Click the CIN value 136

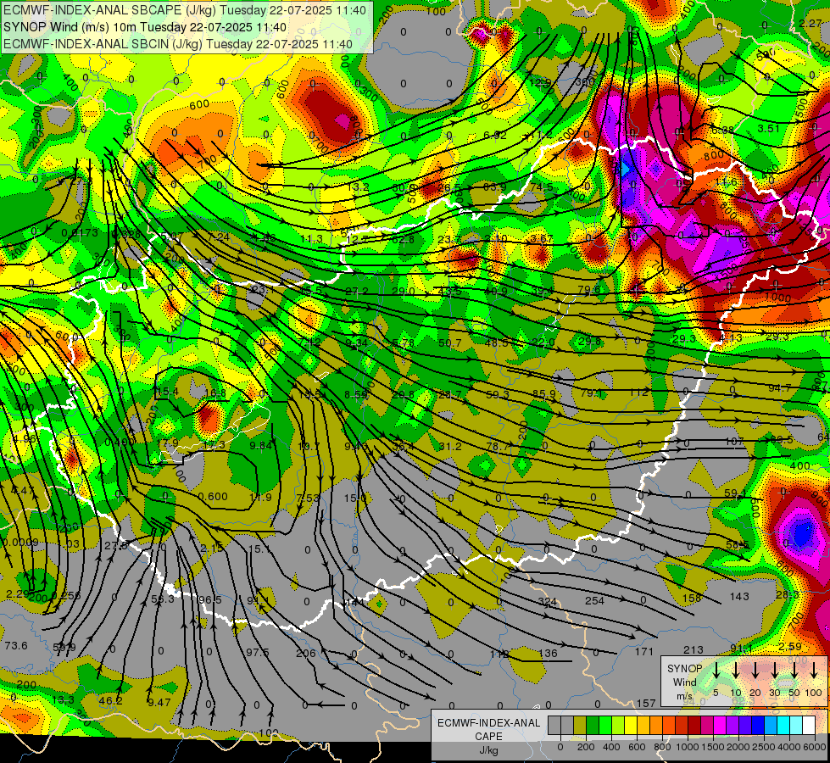point(549,653)
